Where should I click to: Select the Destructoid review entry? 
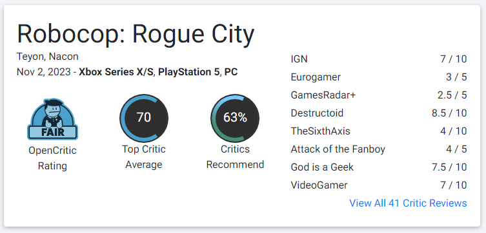click(x=378, y=113)
